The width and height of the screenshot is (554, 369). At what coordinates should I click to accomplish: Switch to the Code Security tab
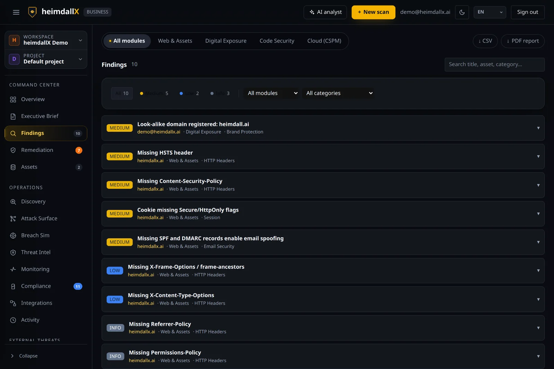[x=277, y=41]
